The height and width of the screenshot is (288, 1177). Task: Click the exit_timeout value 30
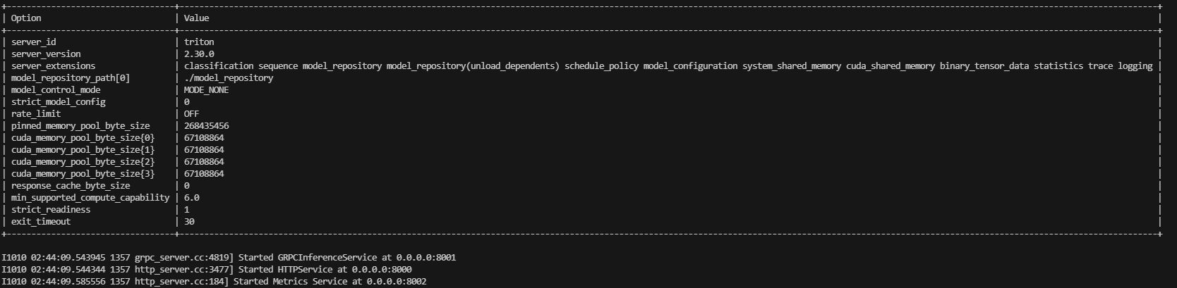189,222
